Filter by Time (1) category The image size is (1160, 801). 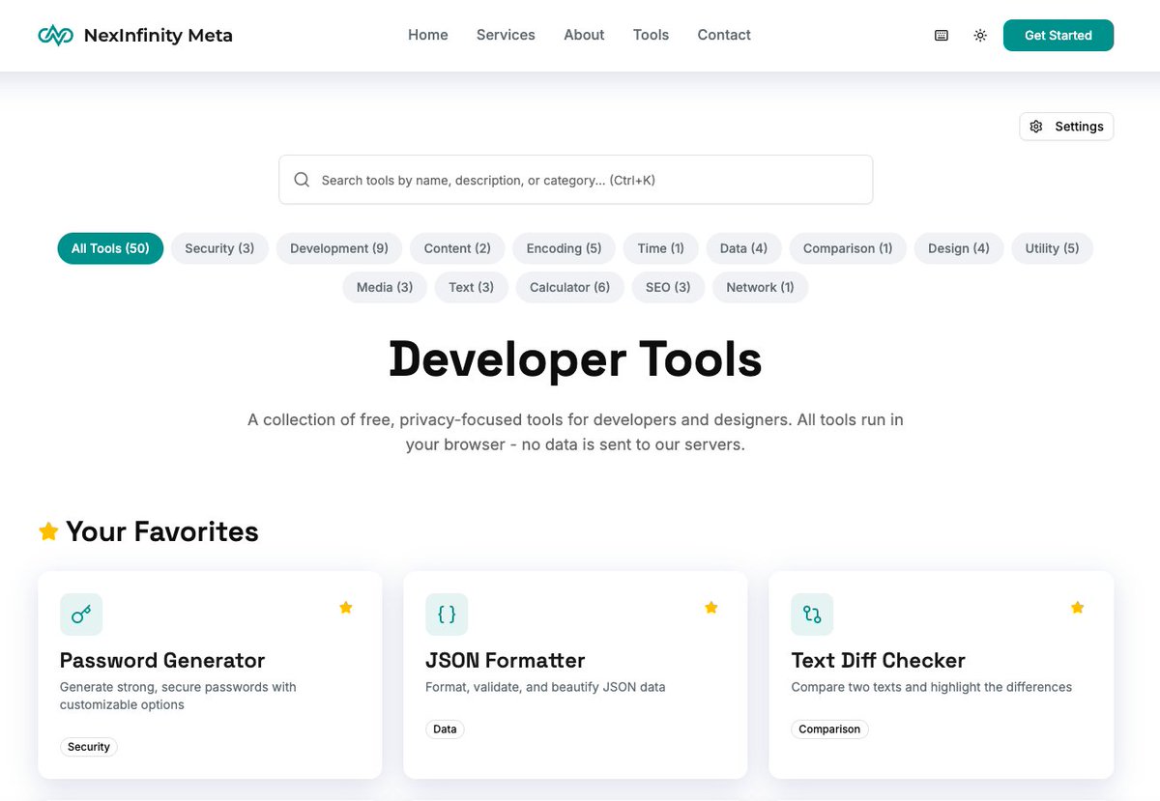[x=660, y=248]
